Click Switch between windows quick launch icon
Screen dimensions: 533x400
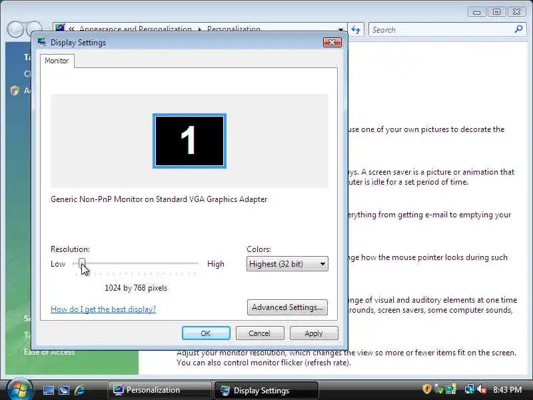(64, 390)
